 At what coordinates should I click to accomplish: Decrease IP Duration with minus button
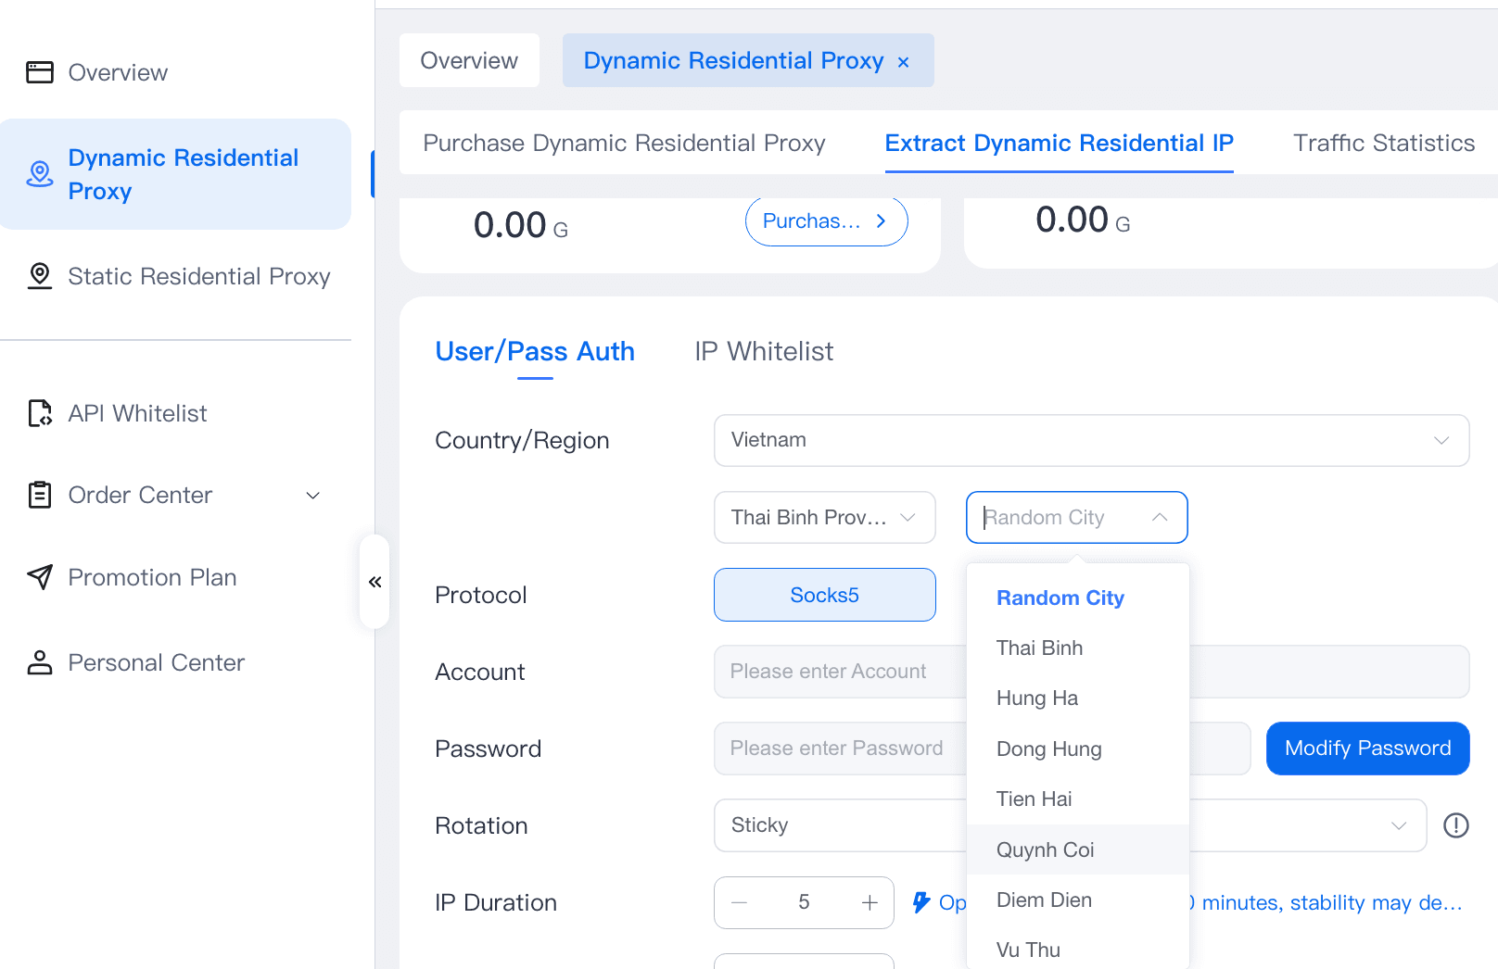click(740, 903)
